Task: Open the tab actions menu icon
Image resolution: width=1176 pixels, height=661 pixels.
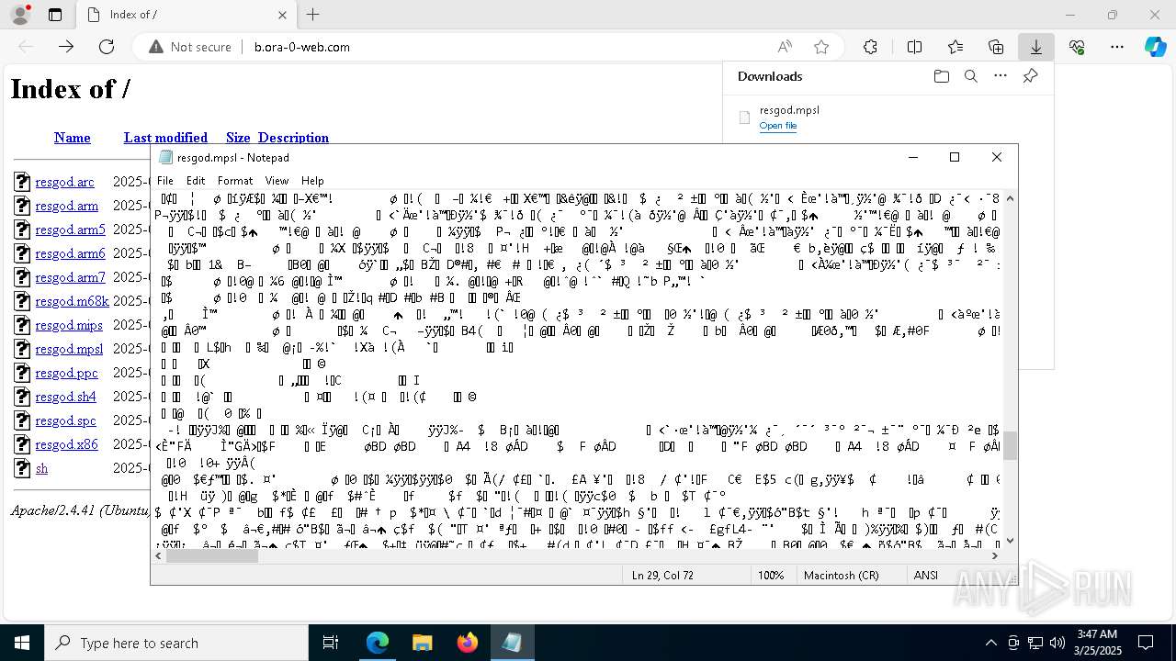Action: pyautogui.click(x=55, y=15)
